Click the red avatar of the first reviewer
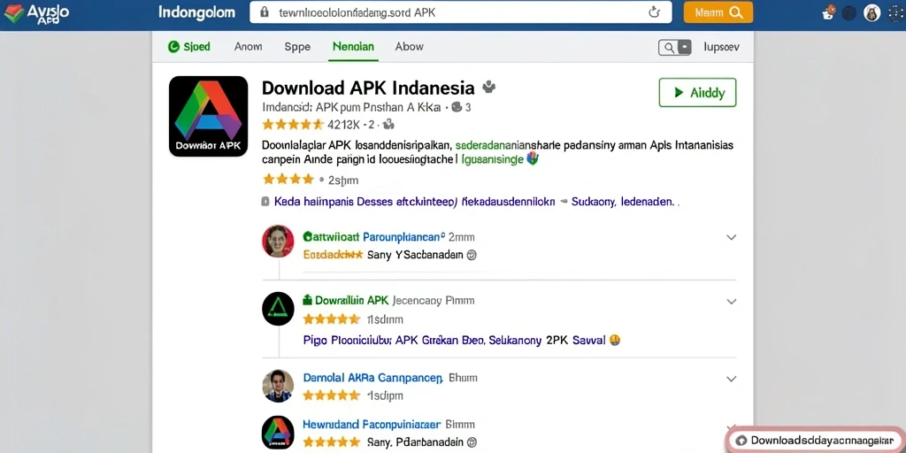906x453 pixels. pos(278,241)
